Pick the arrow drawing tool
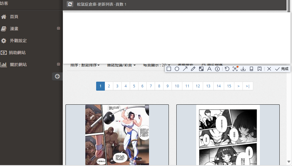Screen dimensions: 292x166 185,69
